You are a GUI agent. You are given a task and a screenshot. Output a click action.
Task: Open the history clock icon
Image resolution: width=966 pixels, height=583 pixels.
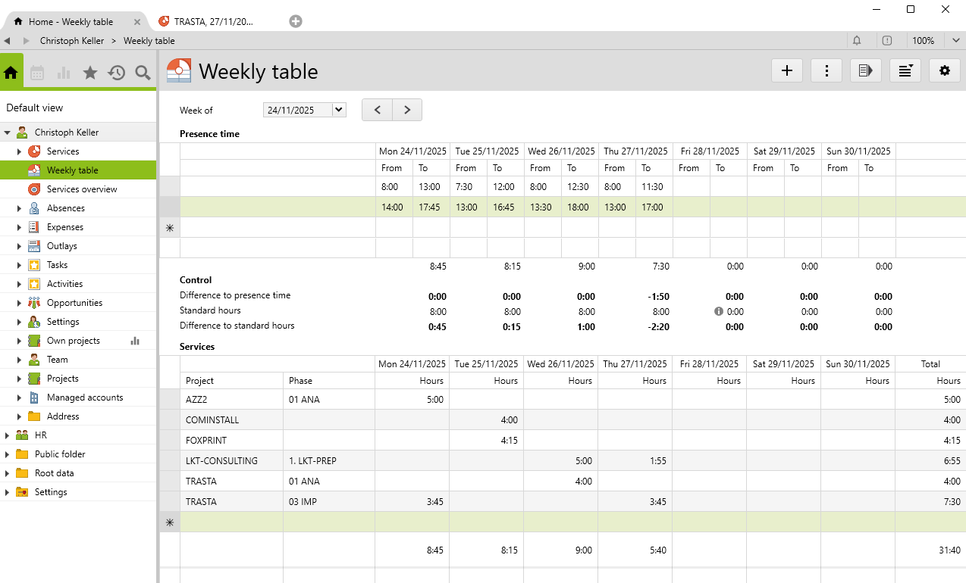(117, 73)
